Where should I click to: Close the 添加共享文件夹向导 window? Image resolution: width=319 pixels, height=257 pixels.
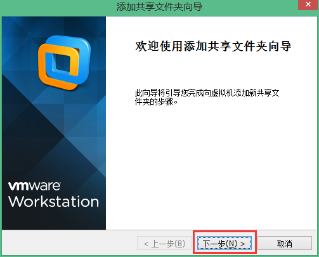[308, 4]
